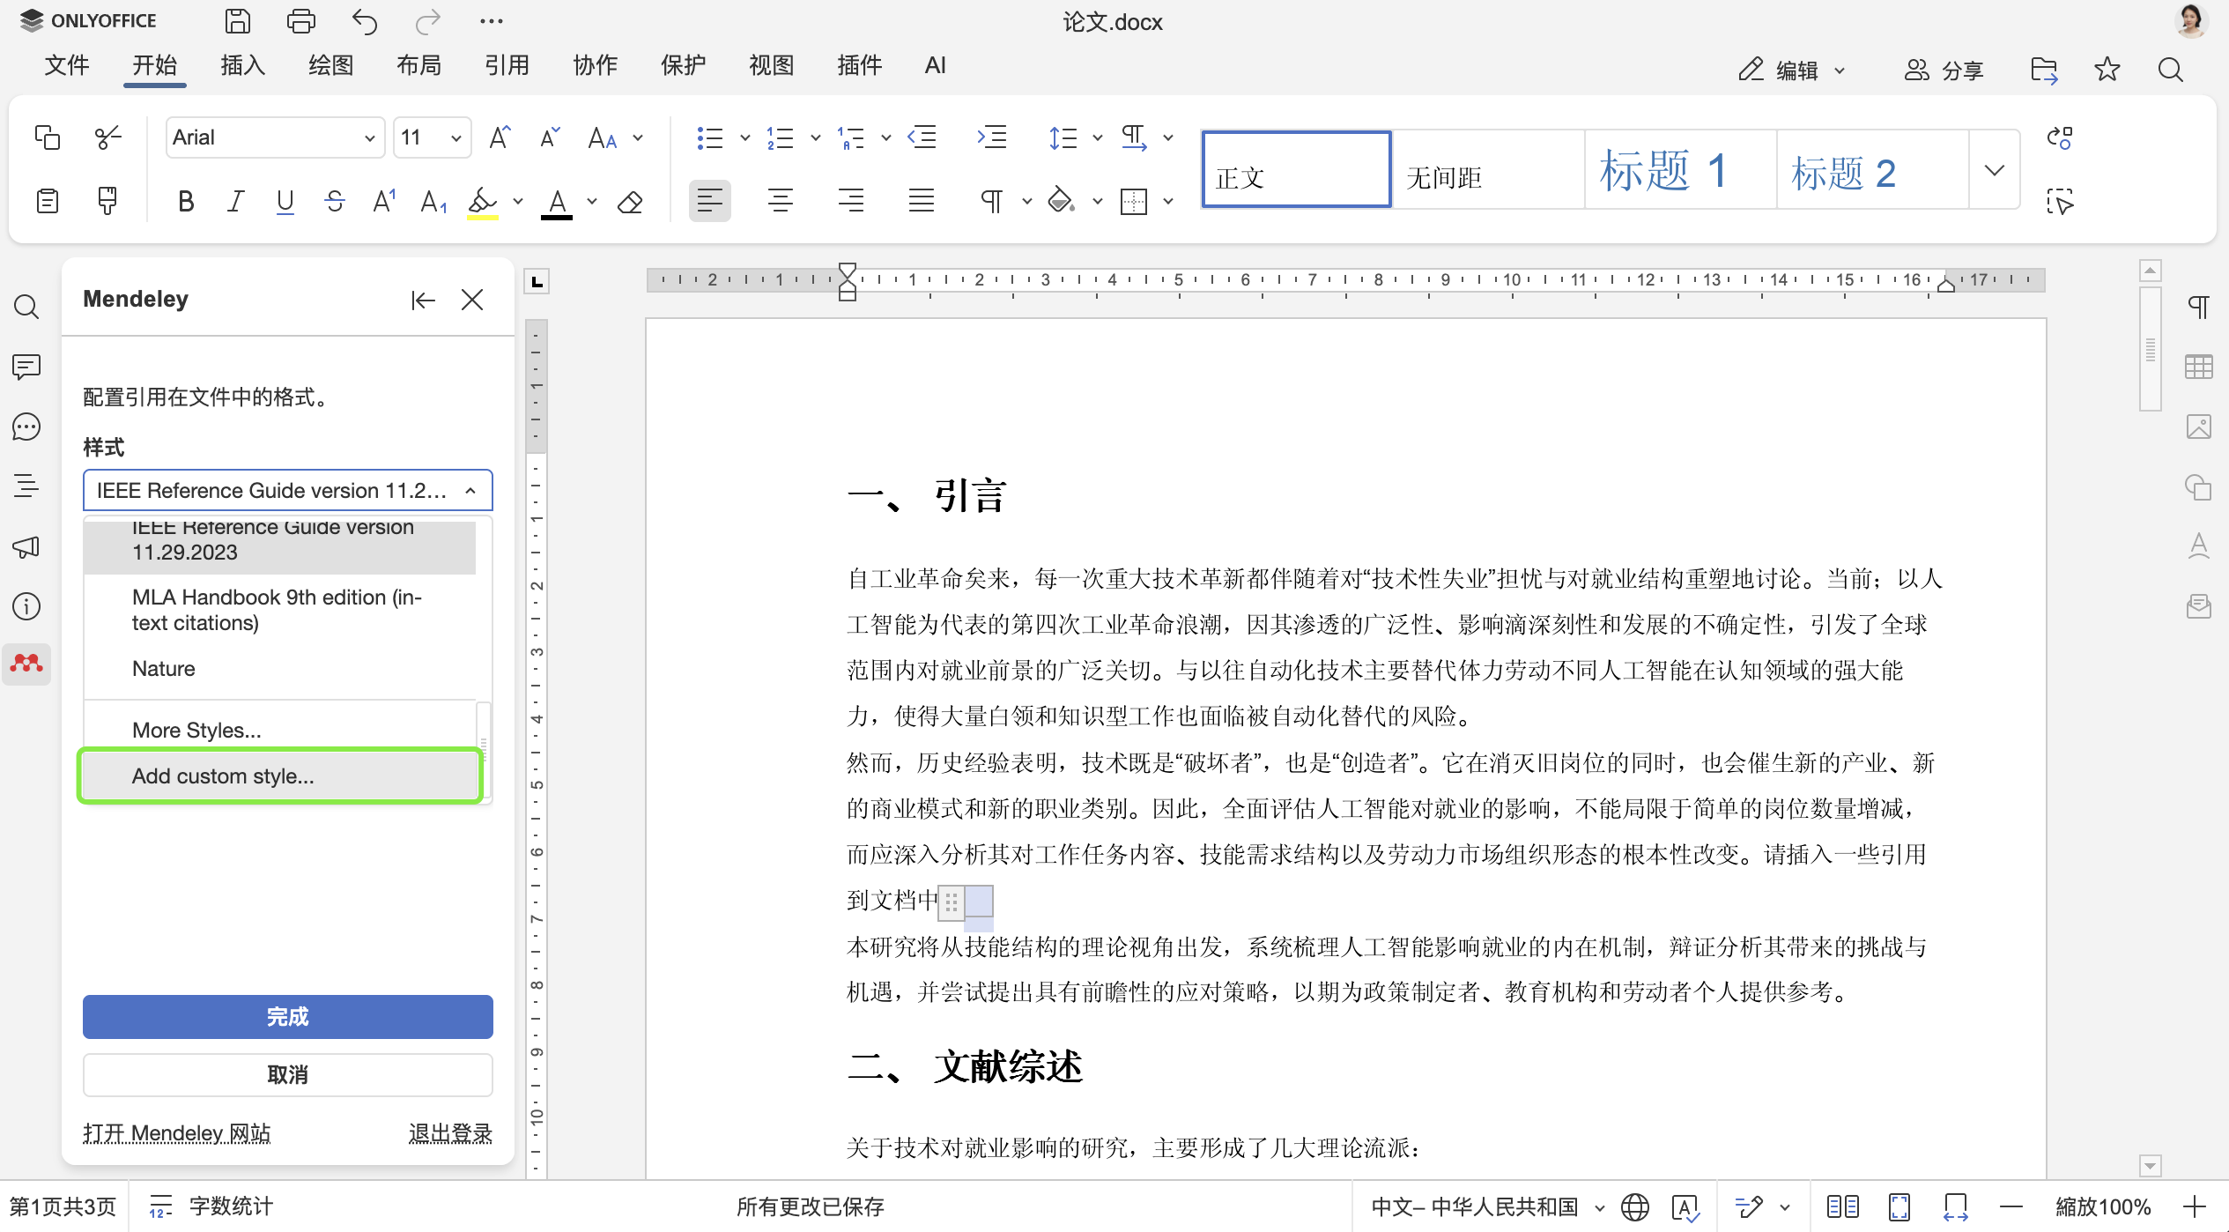Choose Nature style from the list
2229x1232 pixels.
click(280, 669)
